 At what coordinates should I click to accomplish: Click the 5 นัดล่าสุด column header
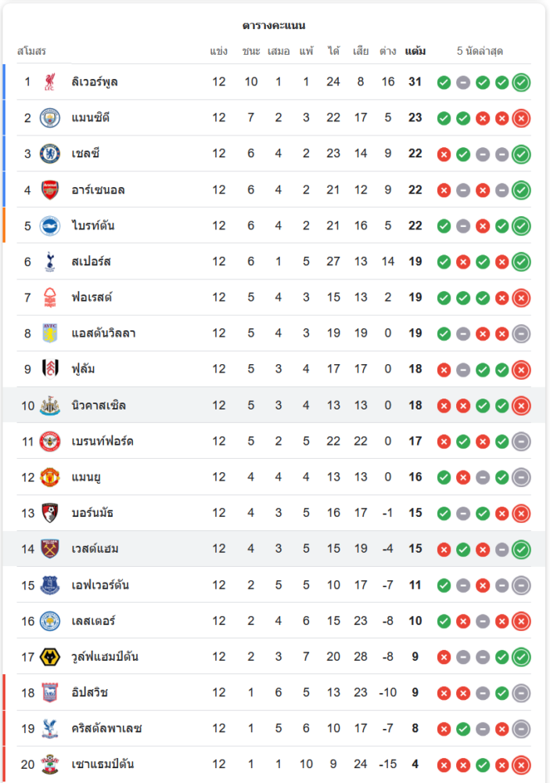click(x=480, y=51)
